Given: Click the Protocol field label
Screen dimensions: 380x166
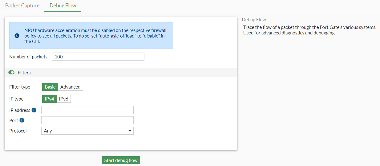Looking at the screenshot, I should pos(18,131).
